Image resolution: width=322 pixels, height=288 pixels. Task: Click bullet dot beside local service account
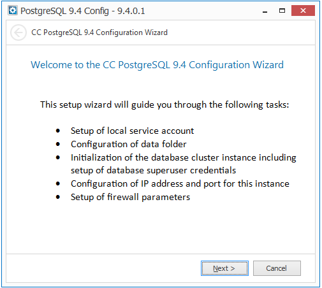point(58,131)
